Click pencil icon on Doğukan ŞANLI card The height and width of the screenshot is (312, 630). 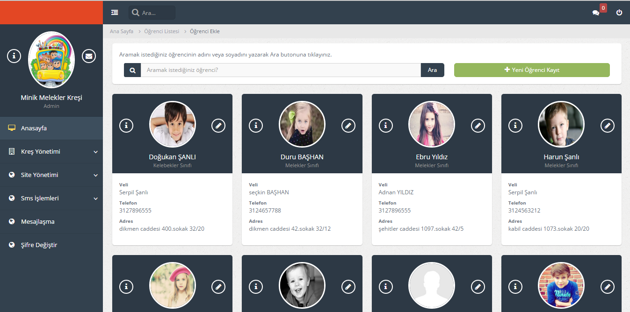point(218,125)
